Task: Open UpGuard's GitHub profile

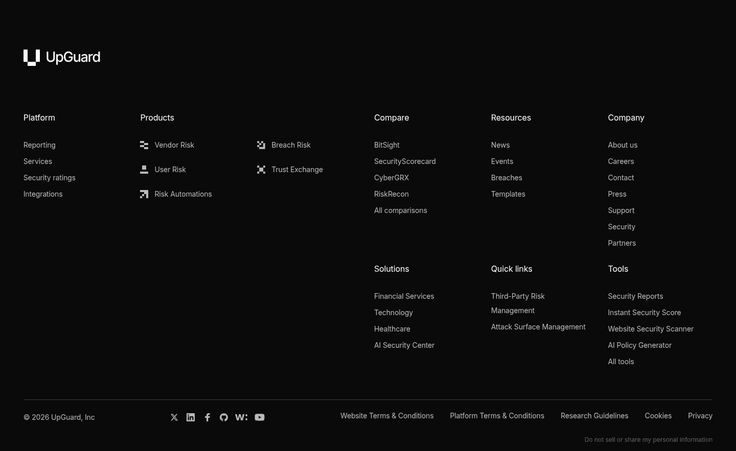Action: (x=224, y=417)
